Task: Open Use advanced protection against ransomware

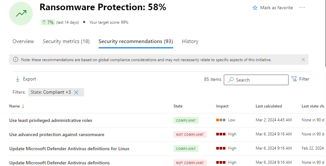Action: click(57, 134)
